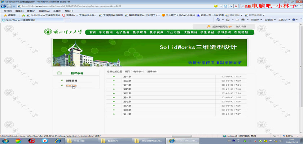Open 学习参考 in navigation bar
The image size is (303, 144).
click(x=224, y=32)
